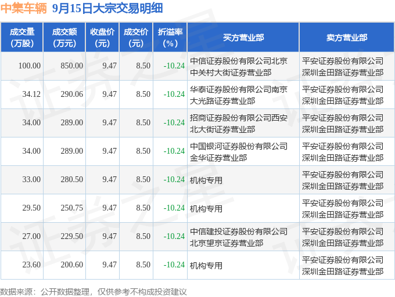Click 机构专用 in the 33.00 row

click(x=206, y=180)
